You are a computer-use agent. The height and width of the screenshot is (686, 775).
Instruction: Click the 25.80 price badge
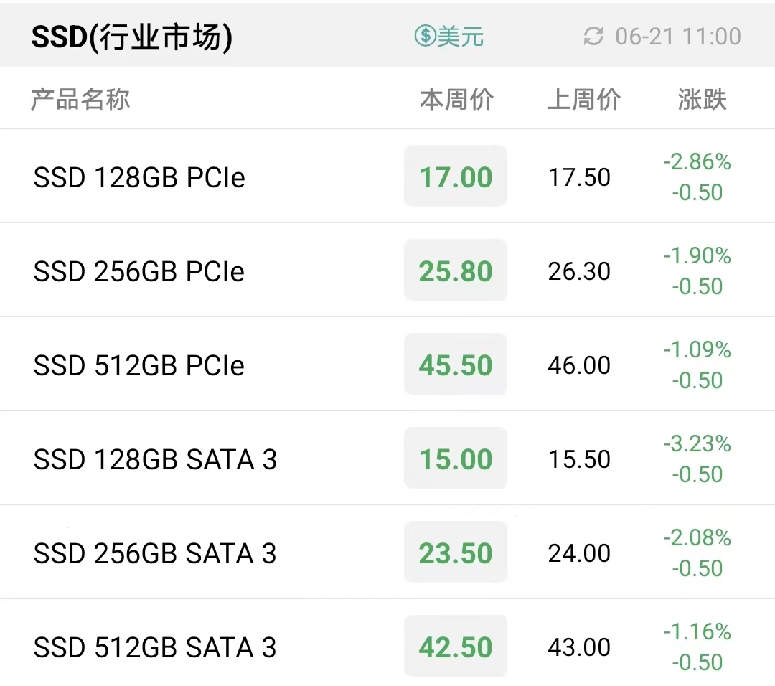[x=456, y=271]
